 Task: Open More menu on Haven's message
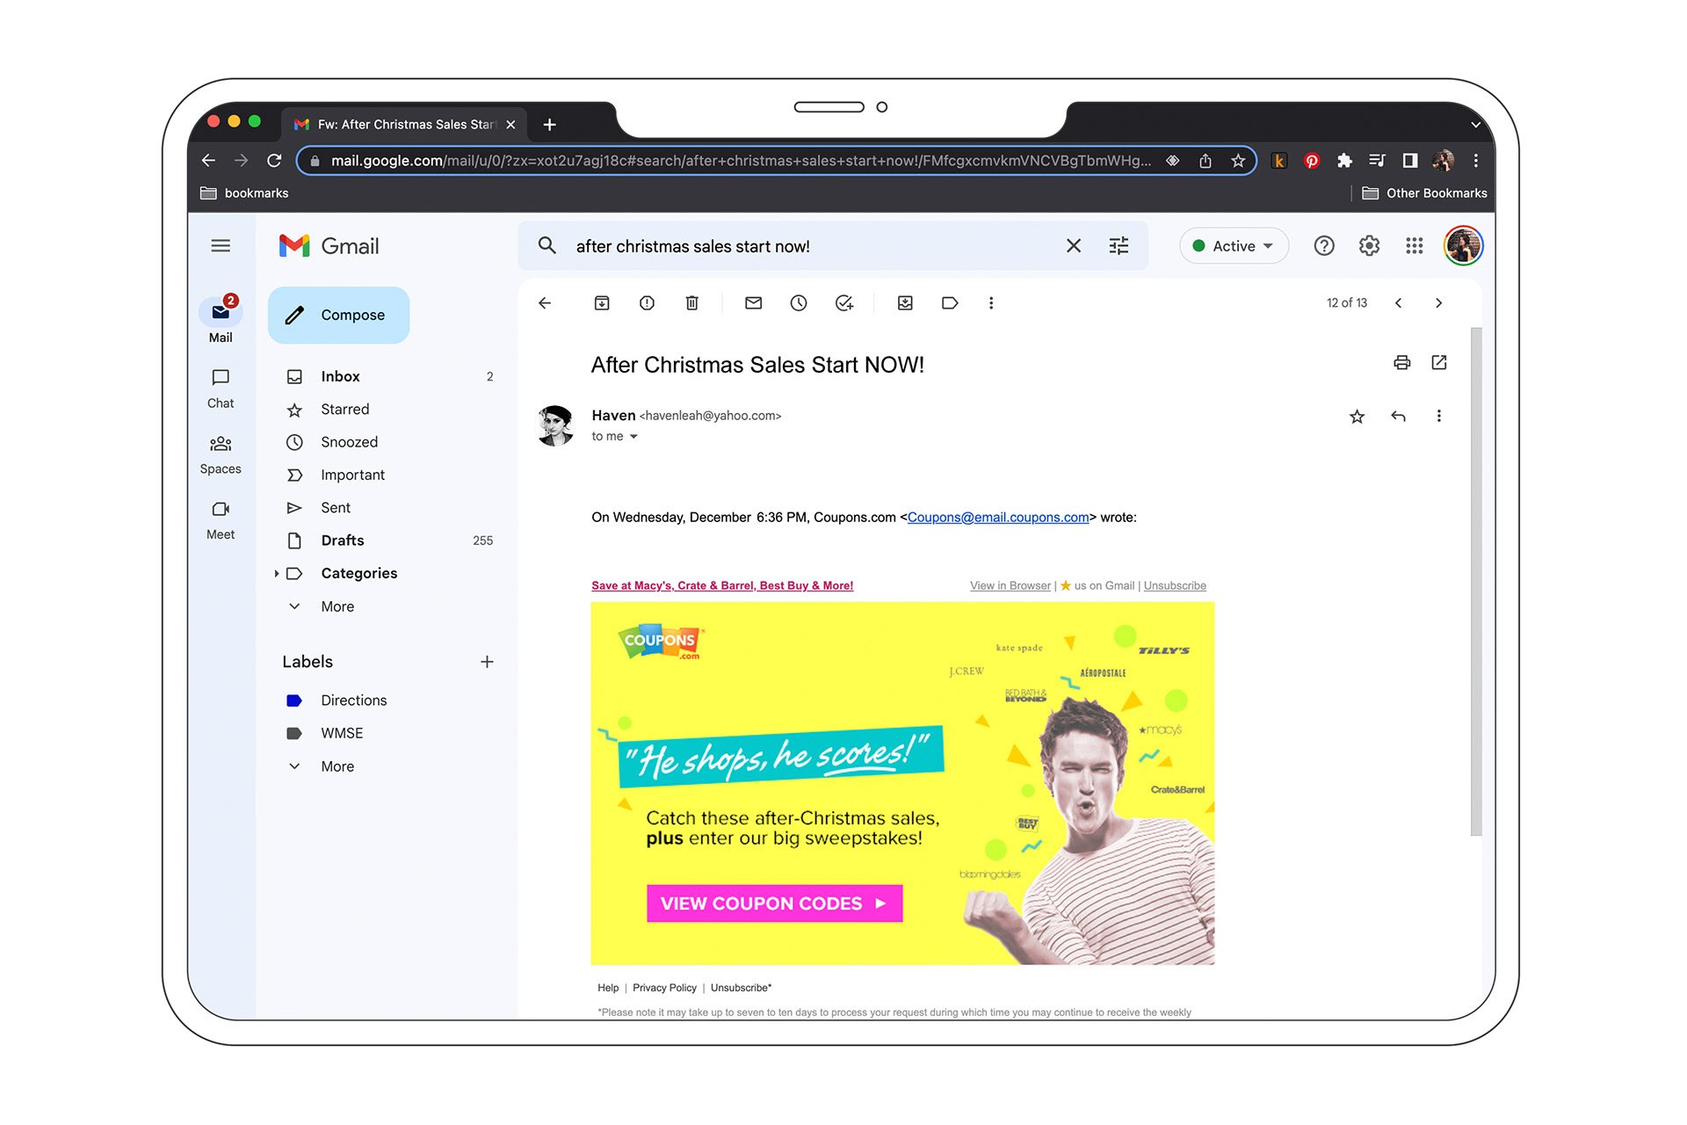[x=1439, y=417]
